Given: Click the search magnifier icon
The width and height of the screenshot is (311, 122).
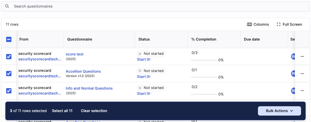Looking at the screenshot, I should [7, 6].
